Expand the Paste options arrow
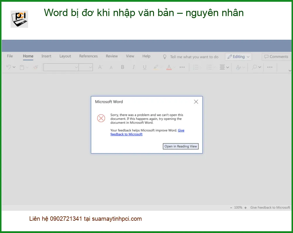293x233 pixels. pyautogui.click(x=27, y=67)
